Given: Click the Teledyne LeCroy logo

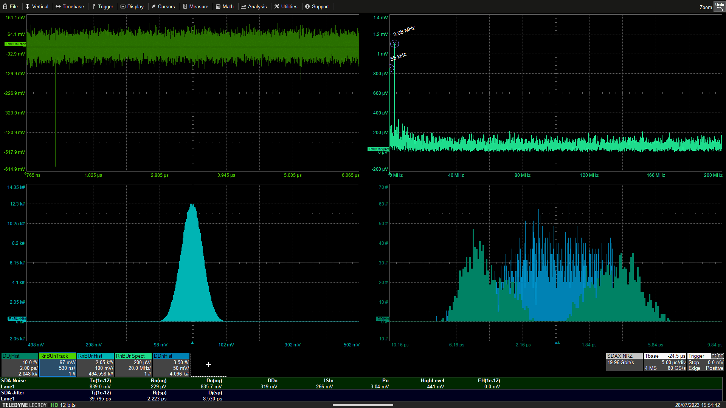Looking at the screenshot, I should (25, 405).
